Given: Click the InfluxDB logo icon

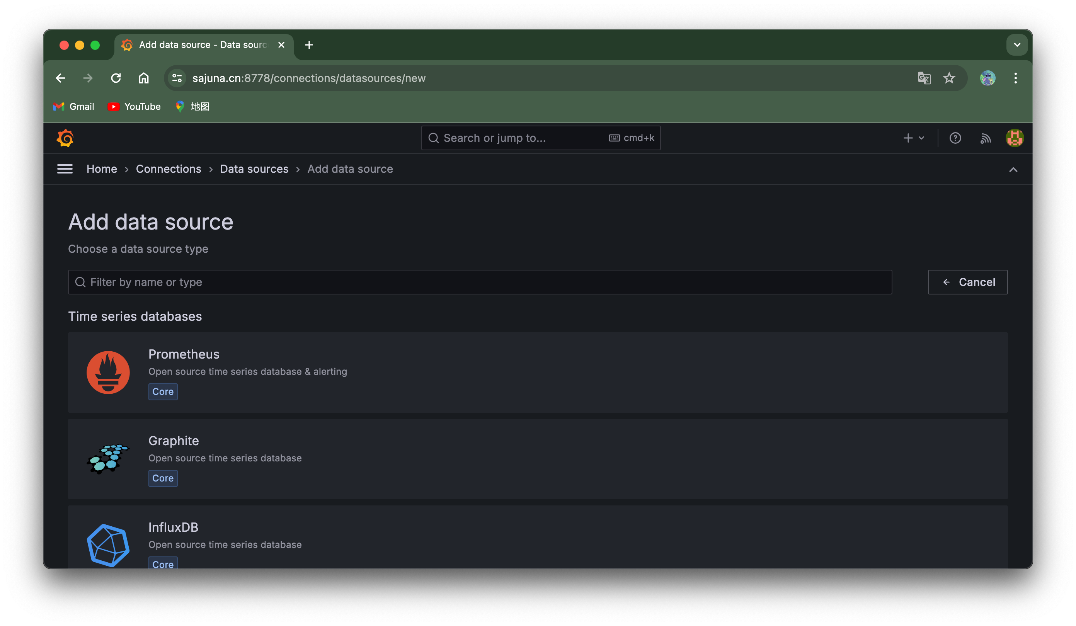Looking at the screenshot, I should 108,545.
